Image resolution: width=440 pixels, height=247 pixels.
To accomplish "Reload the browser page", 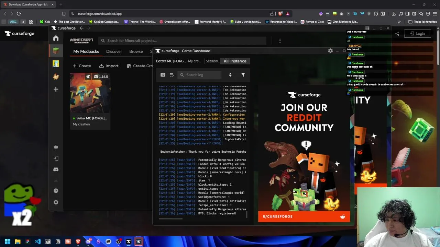I will point(19,14).
